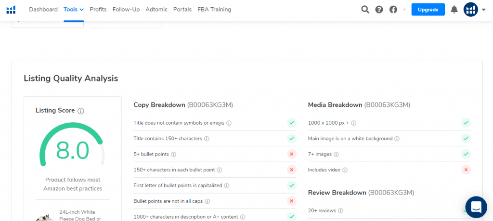Click green check for title symbols or emojis
The image size is (493, 221).
pos(291,123)
